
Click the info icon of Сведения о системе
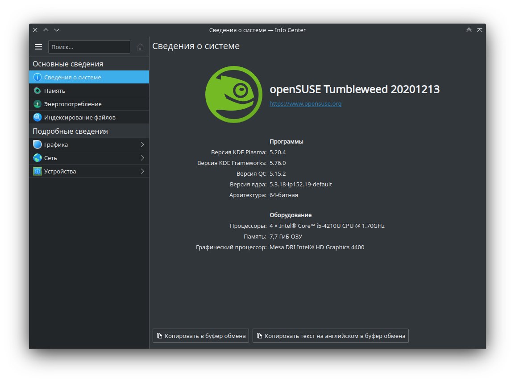pos(37,77)
